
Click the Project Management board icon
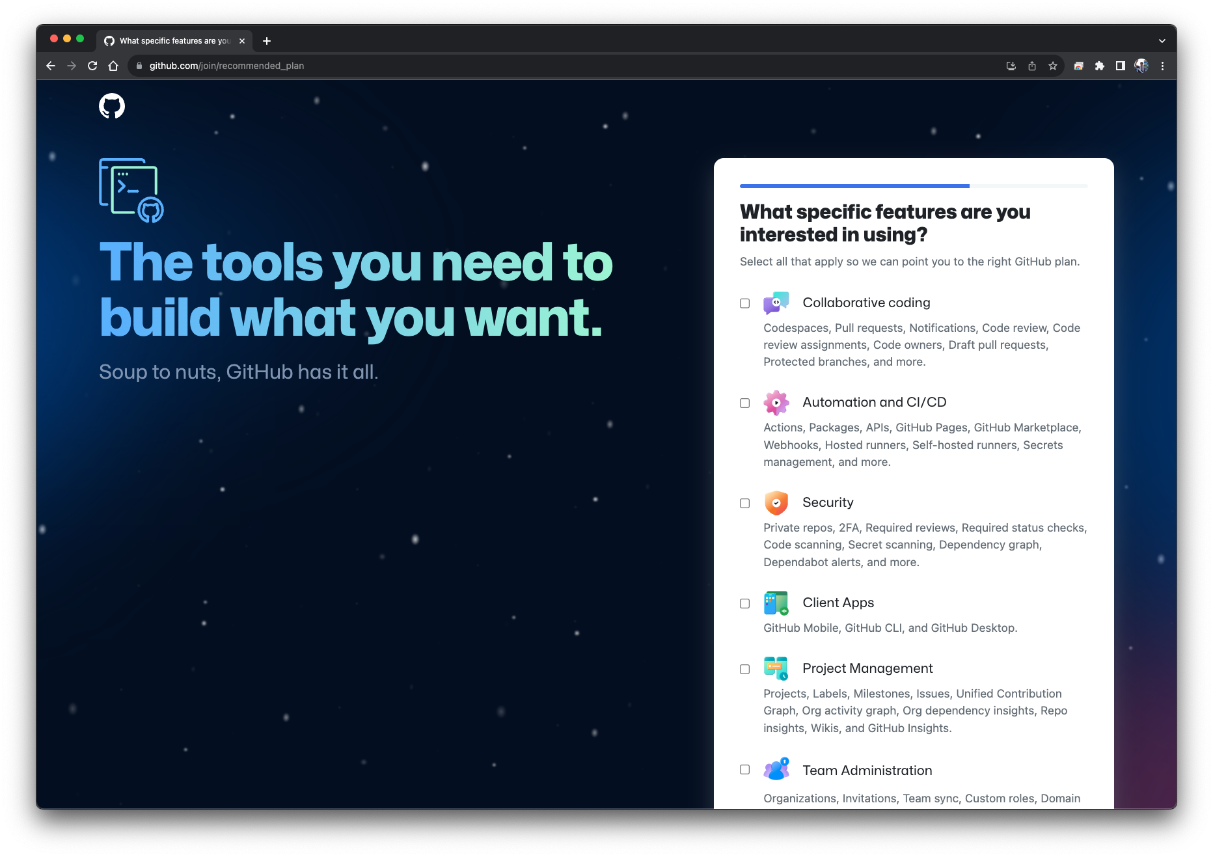776,669
